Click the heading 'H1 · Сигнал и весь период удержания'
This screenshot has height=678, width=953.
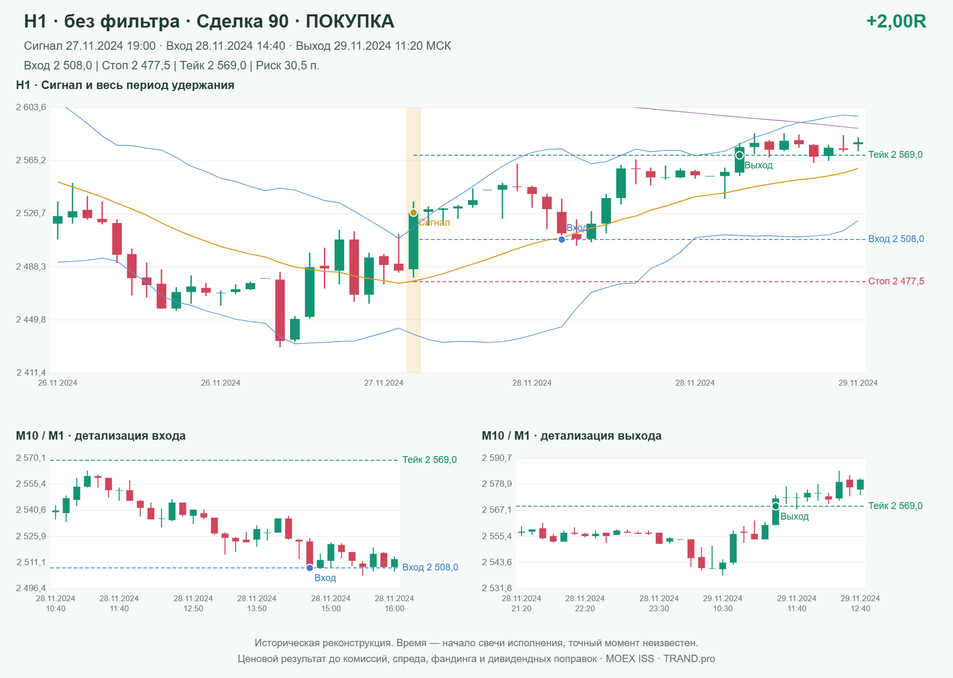[125, 85]
